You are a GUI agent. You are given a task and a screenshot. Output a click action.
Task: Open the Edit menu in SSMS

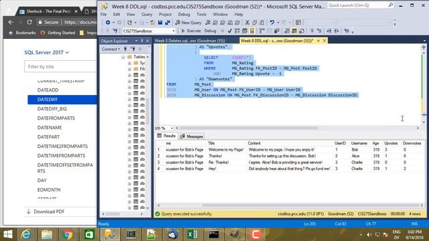click(x=117, y=14)
